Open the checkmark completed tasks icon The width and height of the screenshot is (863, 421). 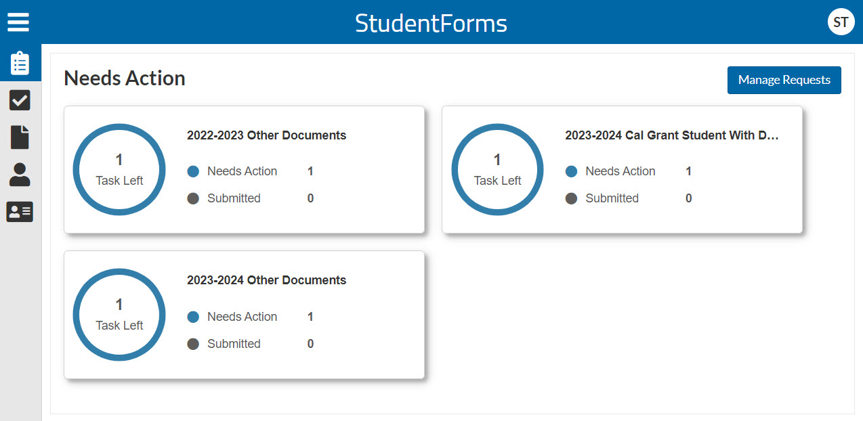(20, 101)
